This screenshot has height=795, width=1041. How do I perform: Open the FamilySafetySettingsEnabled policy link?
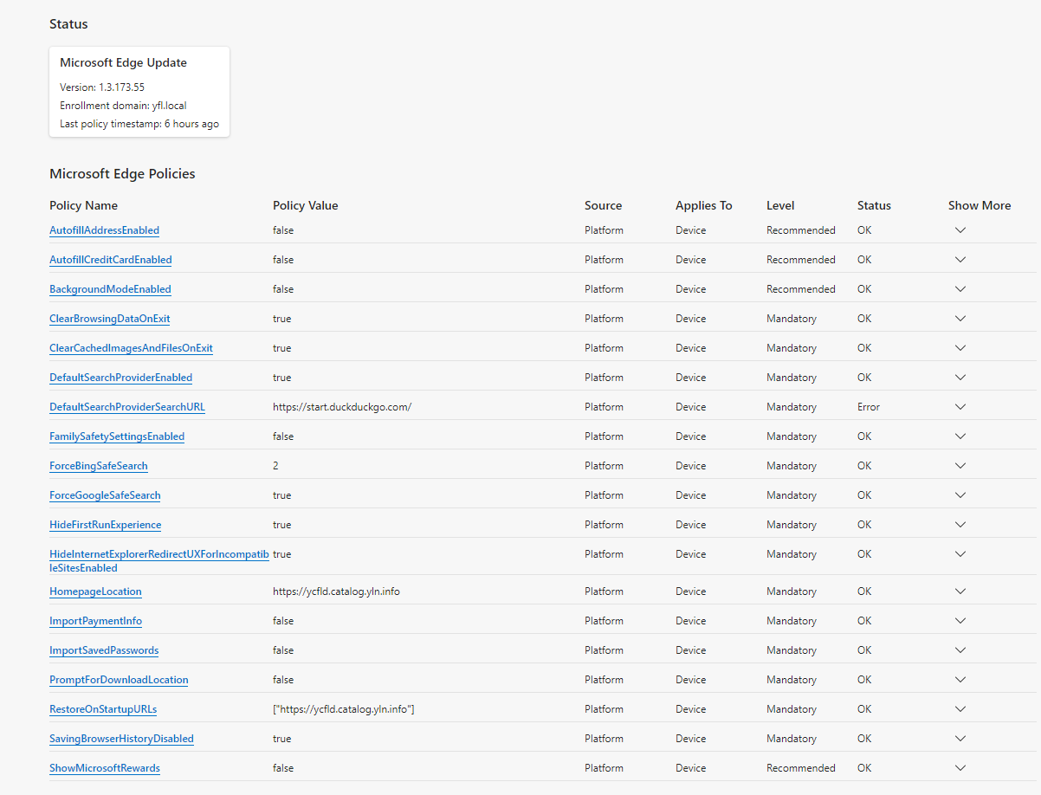[x=117, y=436]
